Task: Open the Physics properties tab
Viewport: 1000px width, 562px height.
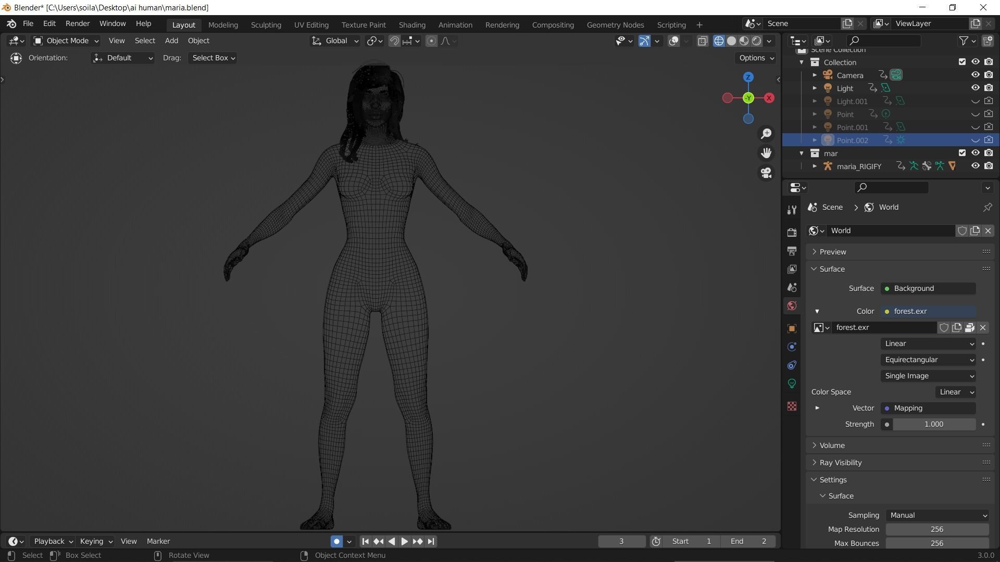Action: 792,347
